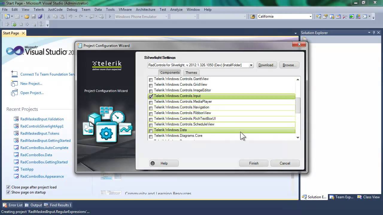Click the Save All toolbar icon
Screen dimensions: 383x215
40,17
